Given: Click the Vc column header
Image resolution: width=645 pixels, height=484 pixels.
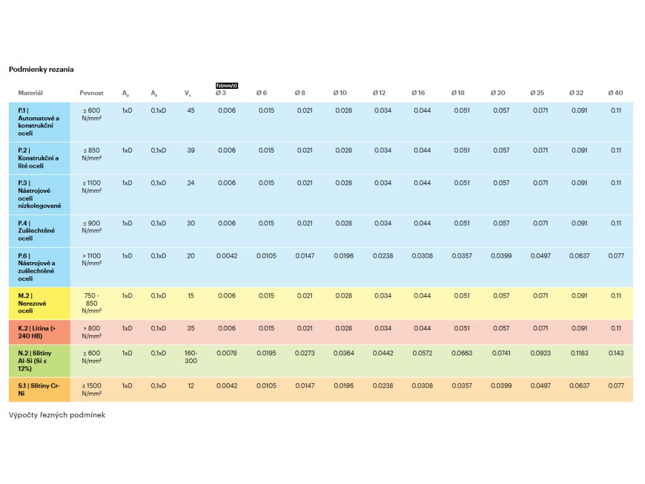Looking at the screenshot, I should 188,93.
